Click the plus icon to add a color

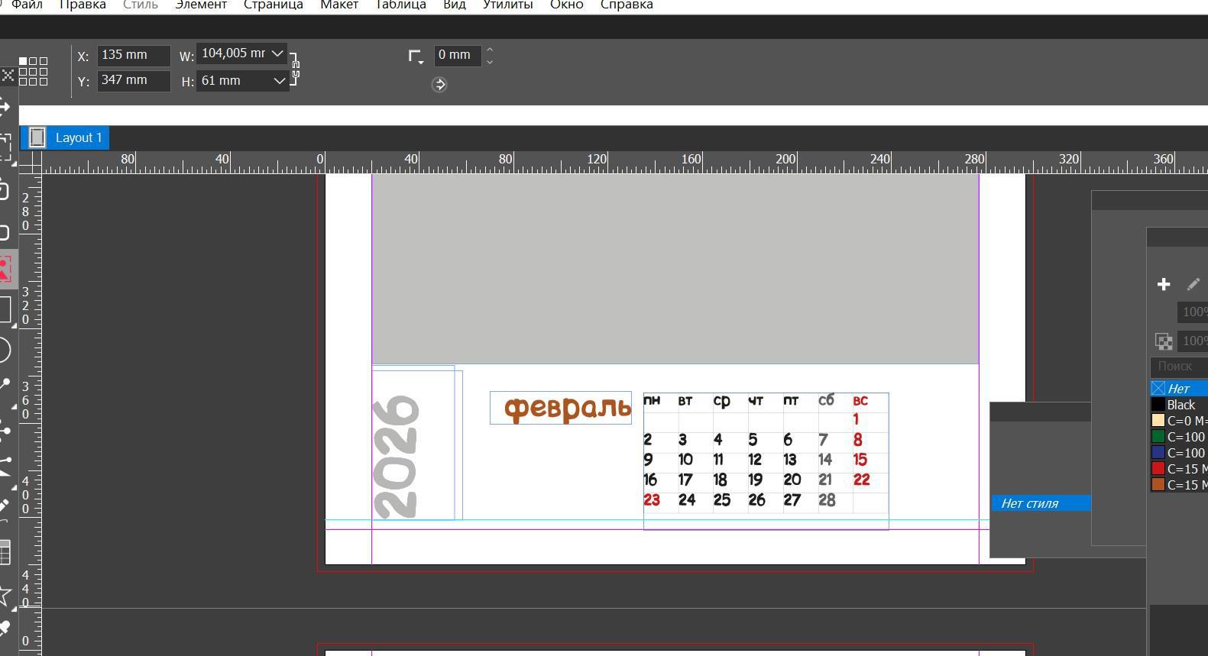(1163, 285)
